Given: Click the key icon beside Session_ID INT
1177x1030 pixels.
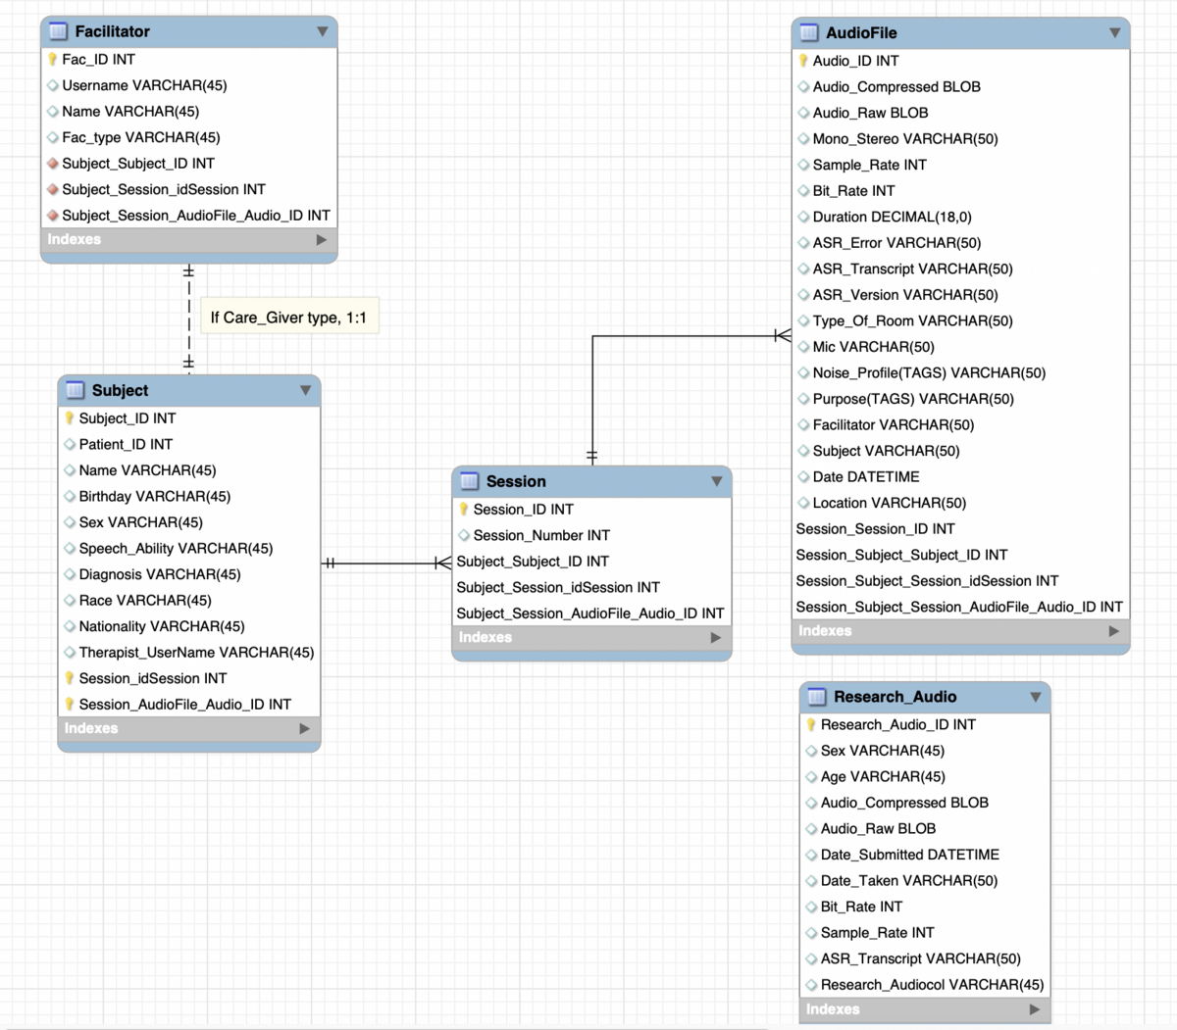Looking at the screenshot, I should point(464,510).
